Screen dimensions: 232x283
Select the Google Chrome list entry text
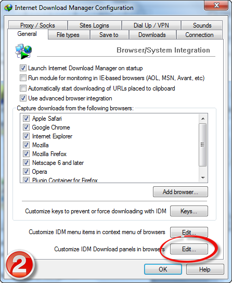[51, 127]
